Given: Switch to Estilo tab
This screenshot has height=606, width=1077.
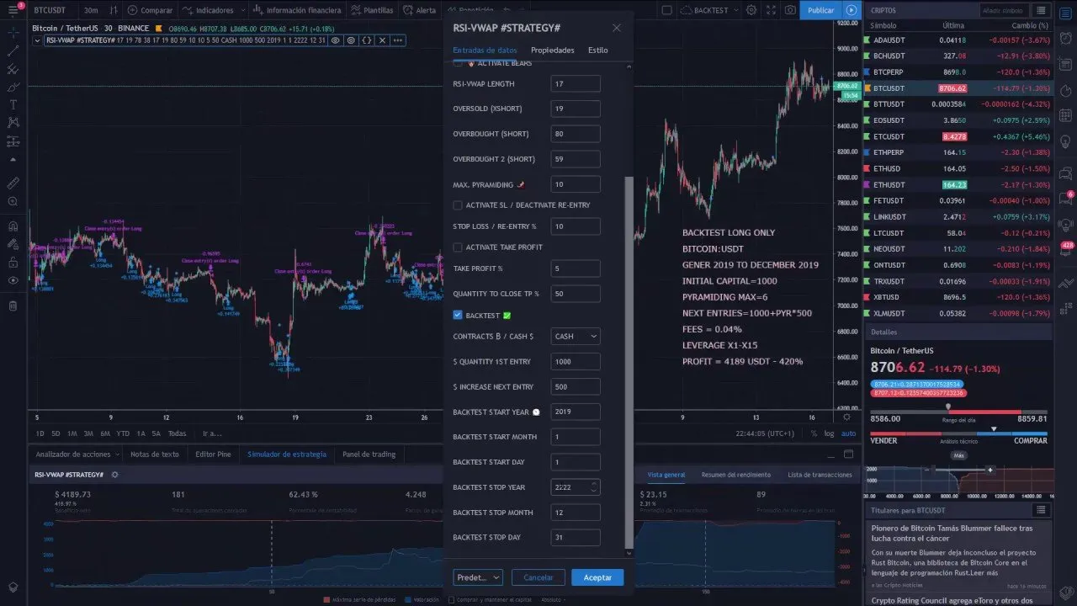Looking at the screenshot, I should pos(597,50).
